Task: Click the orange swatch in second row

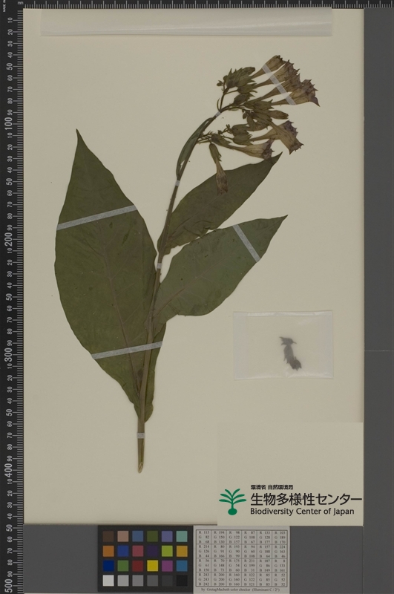Action: pyautogui.click(x=108, y=551)
